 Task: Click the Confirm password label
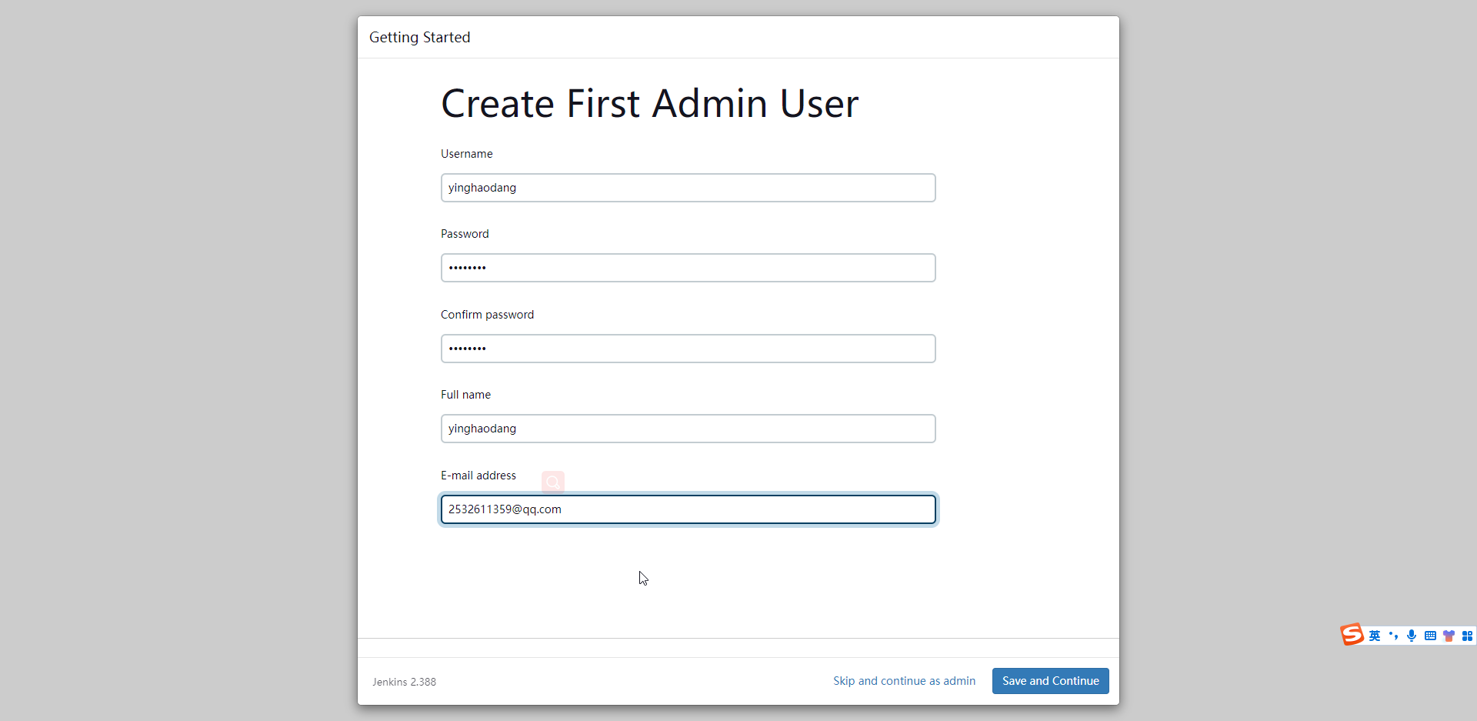point(487,315)
